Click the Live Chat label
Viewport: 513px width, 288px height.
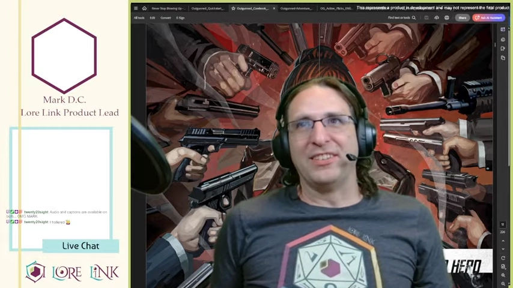tap(80, 246)
